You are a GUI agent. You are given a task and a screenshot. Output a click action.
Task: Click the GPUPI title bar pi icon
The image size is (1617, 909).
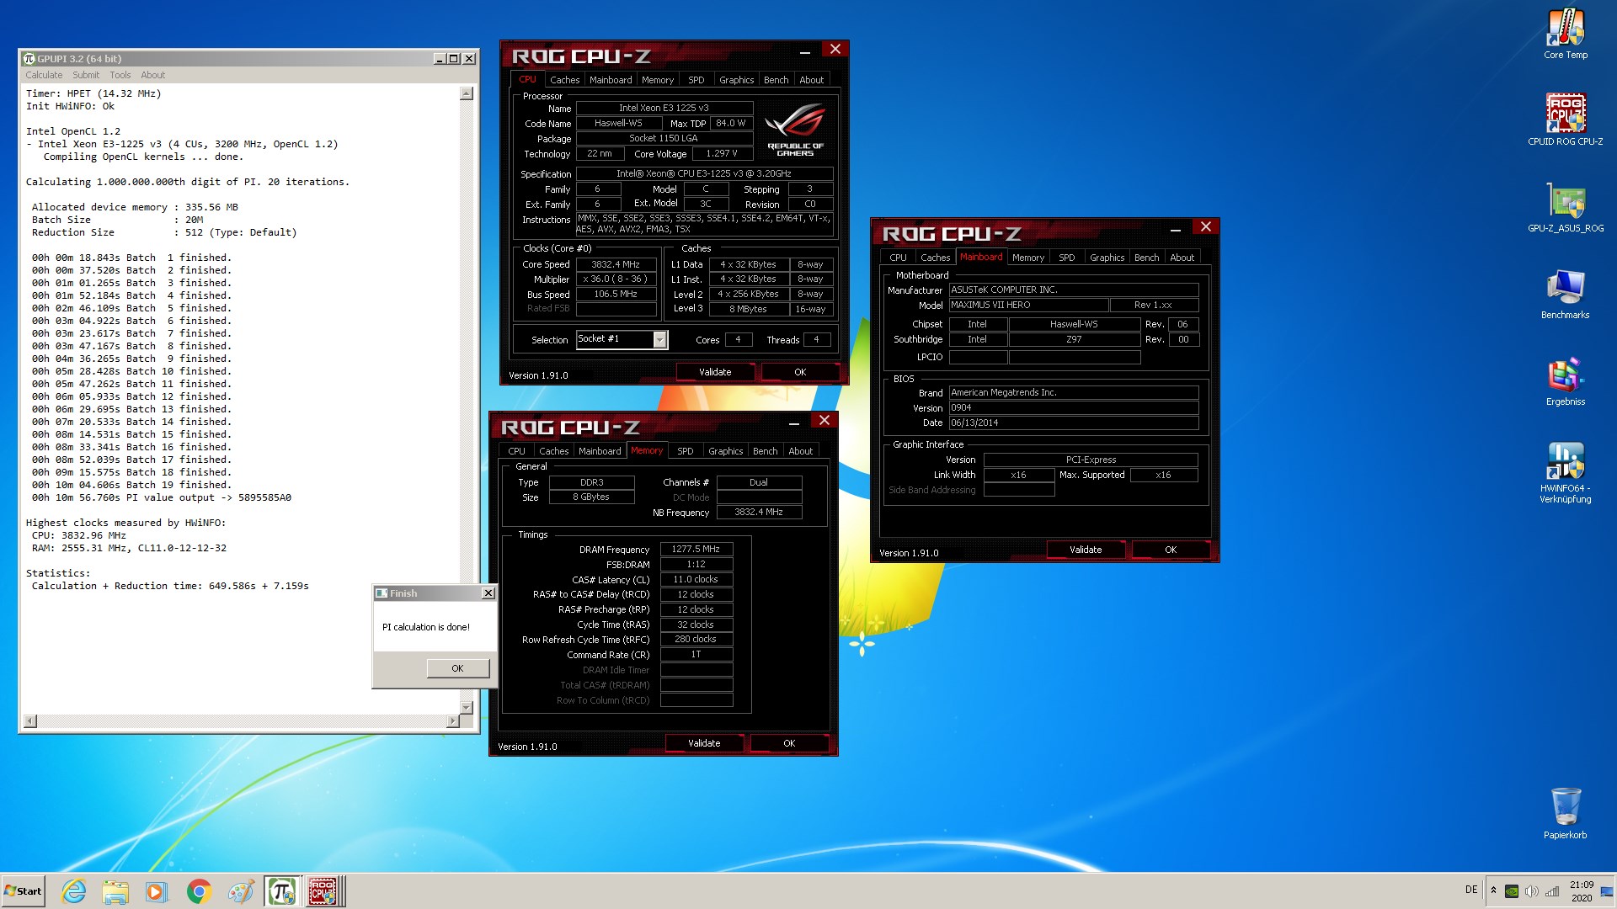coord(29,58)
